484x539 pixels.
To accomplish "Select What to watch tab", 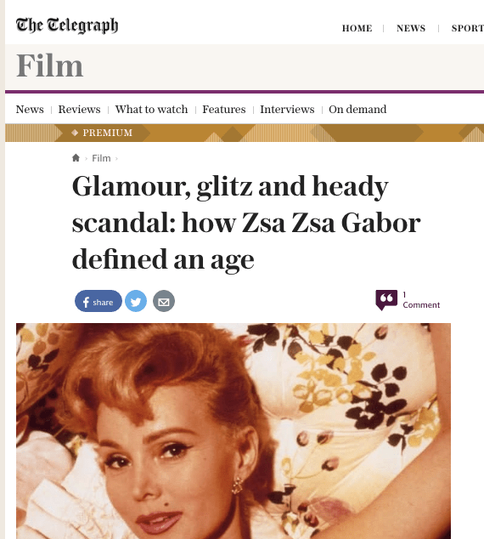I will [x=151, y=110].
